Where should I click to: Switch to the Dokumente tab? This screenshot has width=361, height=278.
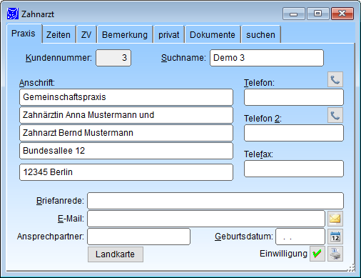213,35
